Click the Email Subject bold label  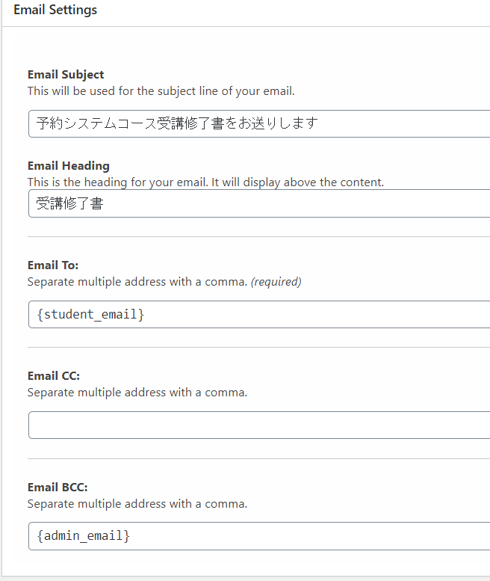point(66,75)
